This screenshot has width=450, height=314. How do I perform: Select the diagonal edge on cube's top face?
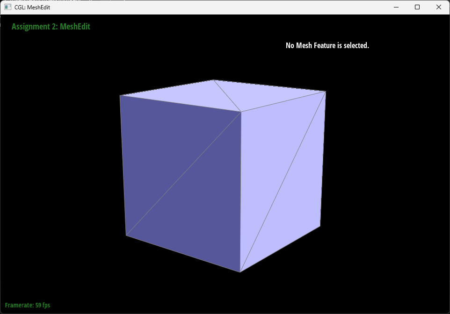[227, 96]
